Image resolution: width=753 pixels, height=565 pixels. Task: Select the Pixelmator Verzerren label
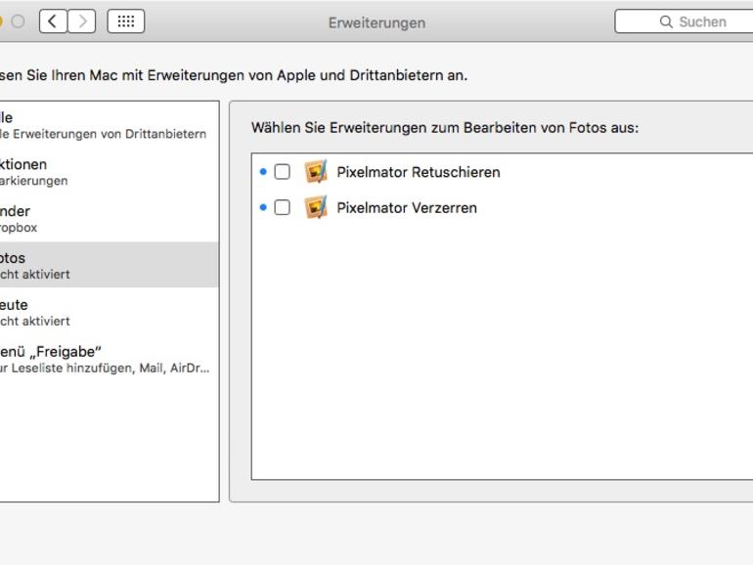[x=407, y=208]
